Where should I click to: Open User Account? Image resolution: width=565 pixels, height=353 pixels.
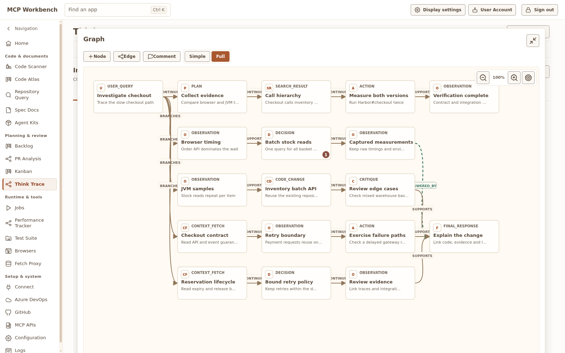point(492,10)
